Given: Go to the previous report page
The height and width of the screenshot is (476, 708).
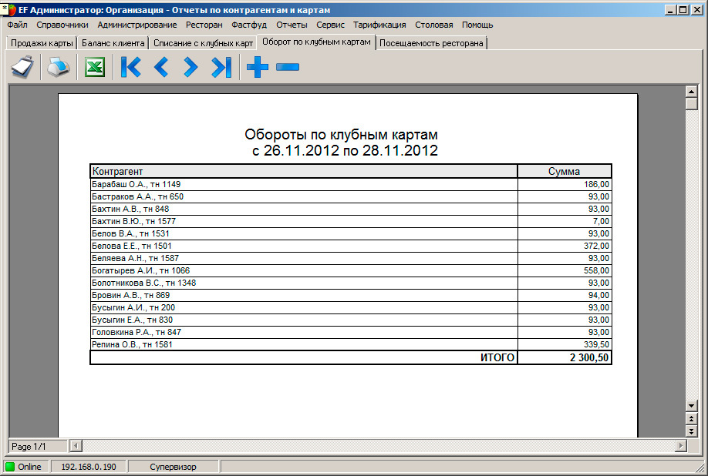Looking at the screenshot, I should (161, 67).
